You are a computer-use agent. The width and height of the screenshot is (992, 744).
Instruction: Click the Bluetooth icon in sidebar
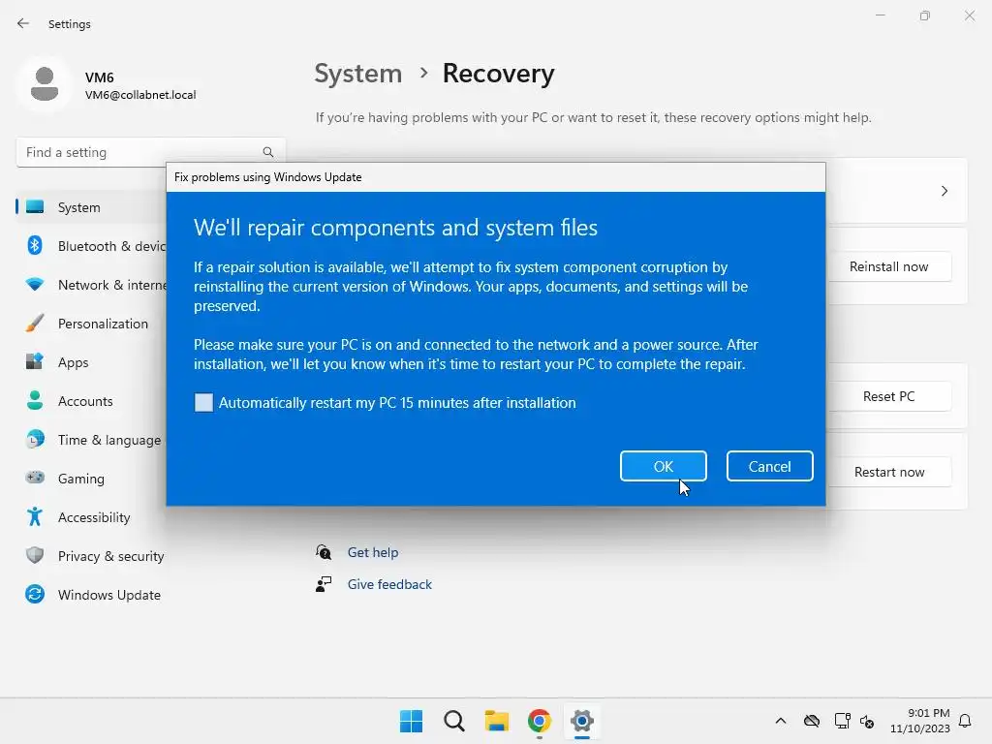tap(35, 245)
